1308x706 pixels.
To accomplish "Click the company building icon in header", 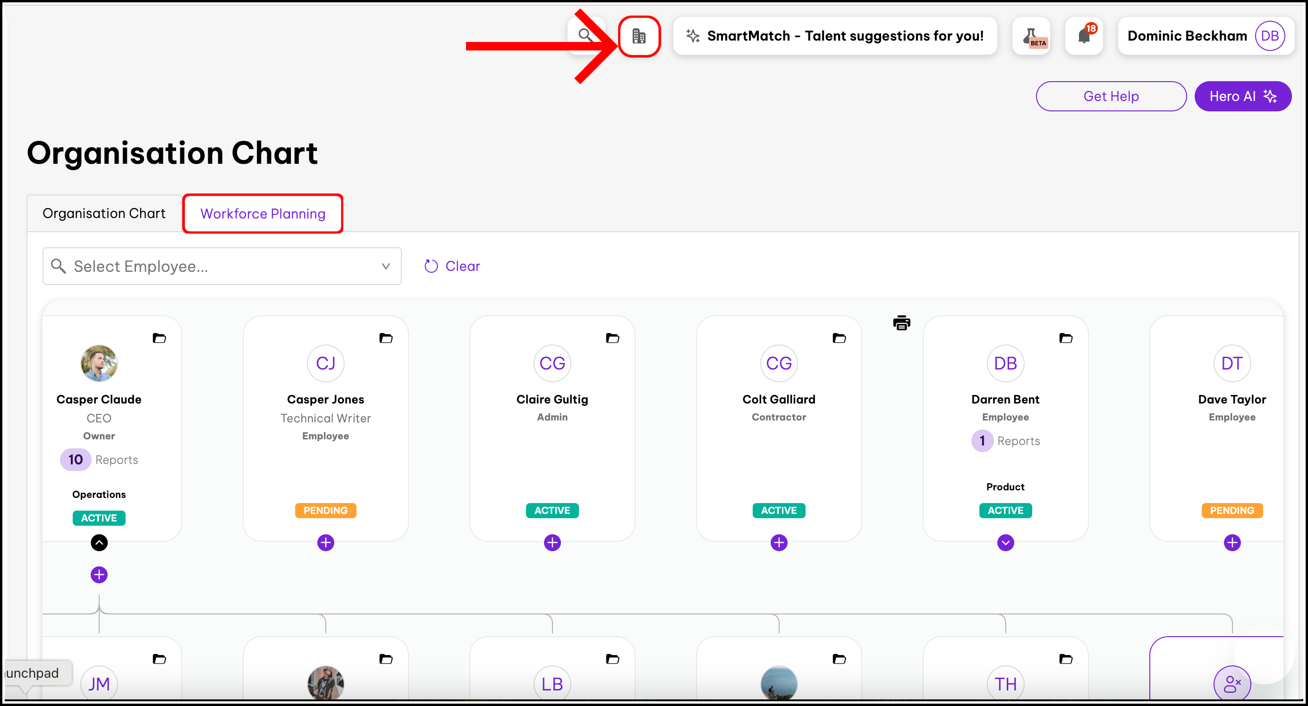I will 639,36.
